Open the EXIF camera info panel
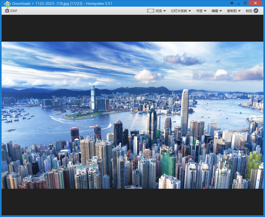Screen dimensions: 265x217 click(11, 11)
